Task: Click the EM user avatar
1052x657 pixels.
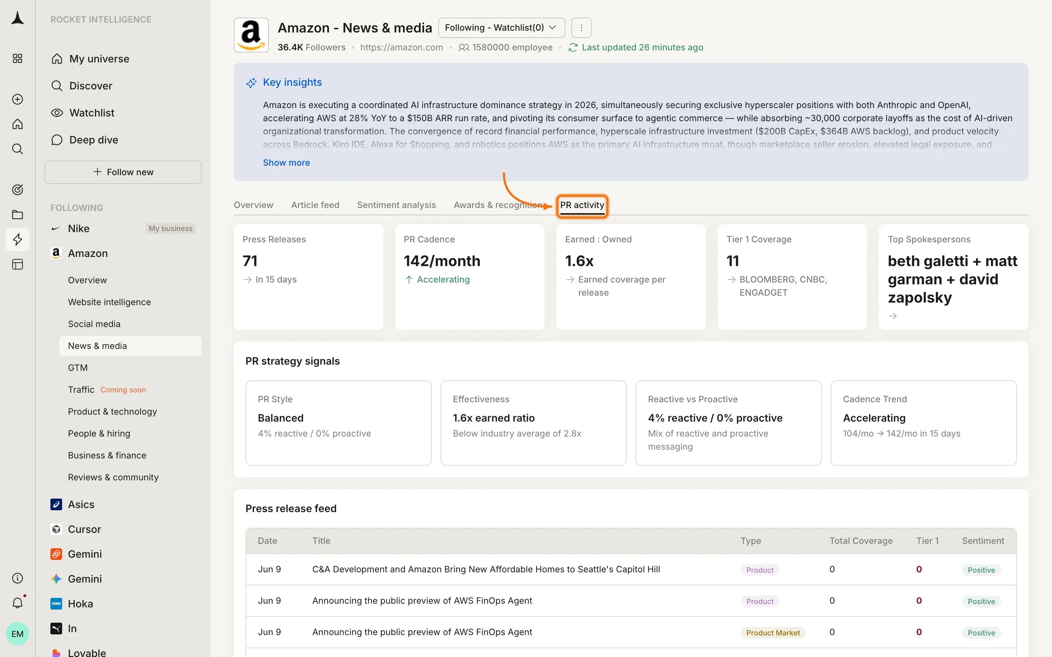Action: (18, 634)
